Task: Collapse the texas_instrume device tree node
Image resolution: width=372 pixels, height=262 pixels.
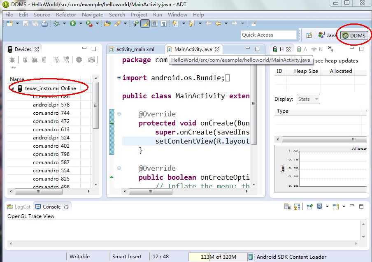Action: pos(12,89)
